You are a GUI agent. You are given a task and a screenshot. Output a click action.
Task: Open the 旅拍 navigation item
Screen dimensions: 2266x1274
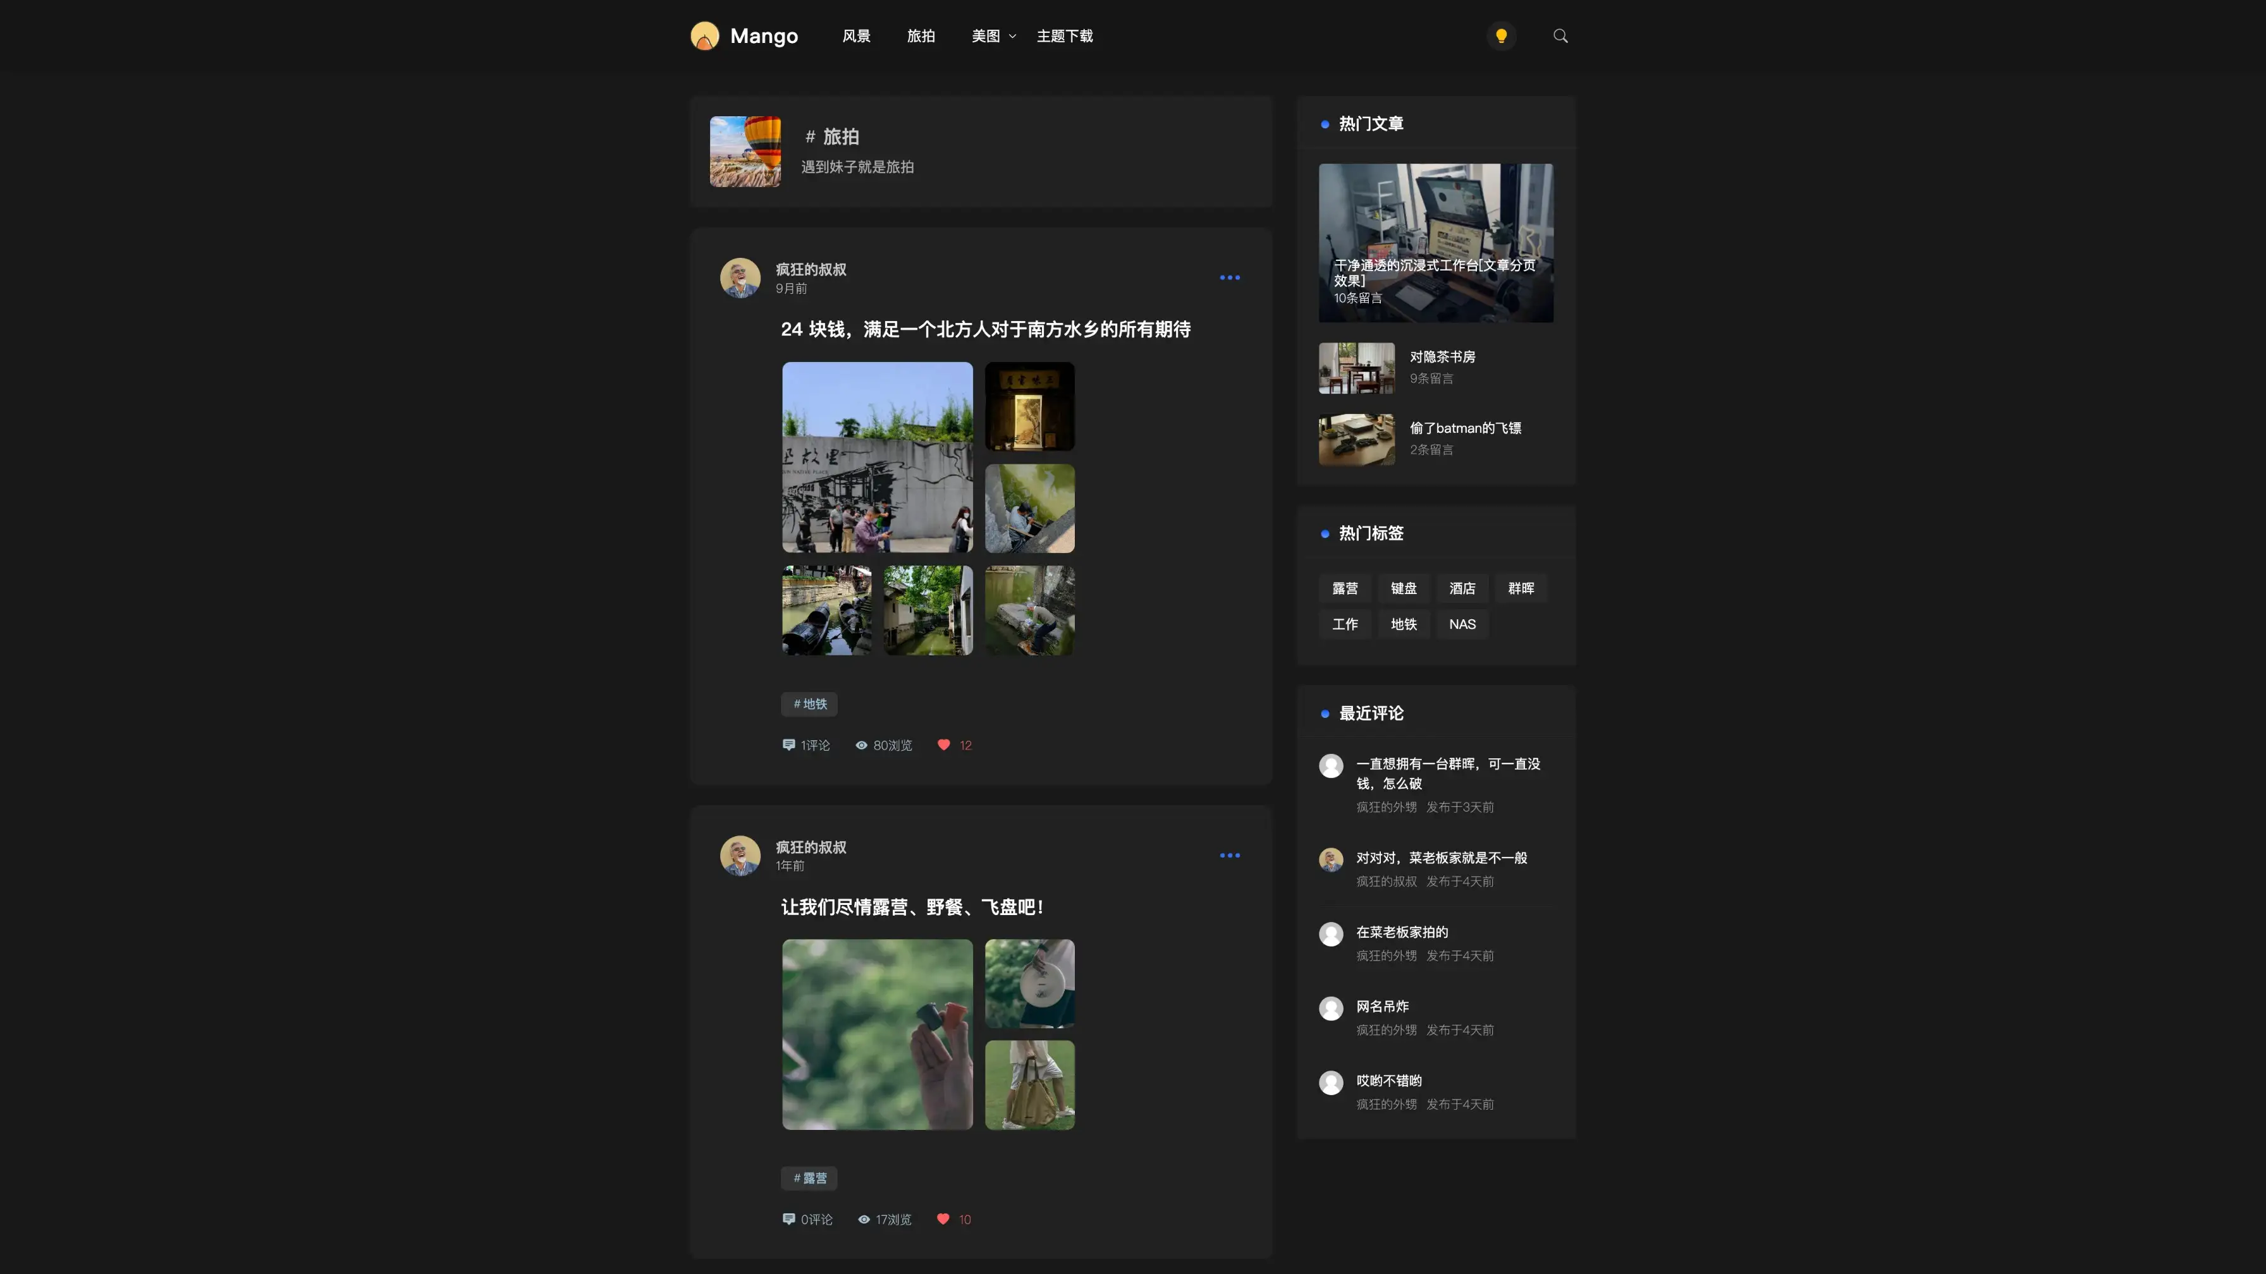[920, 35]
